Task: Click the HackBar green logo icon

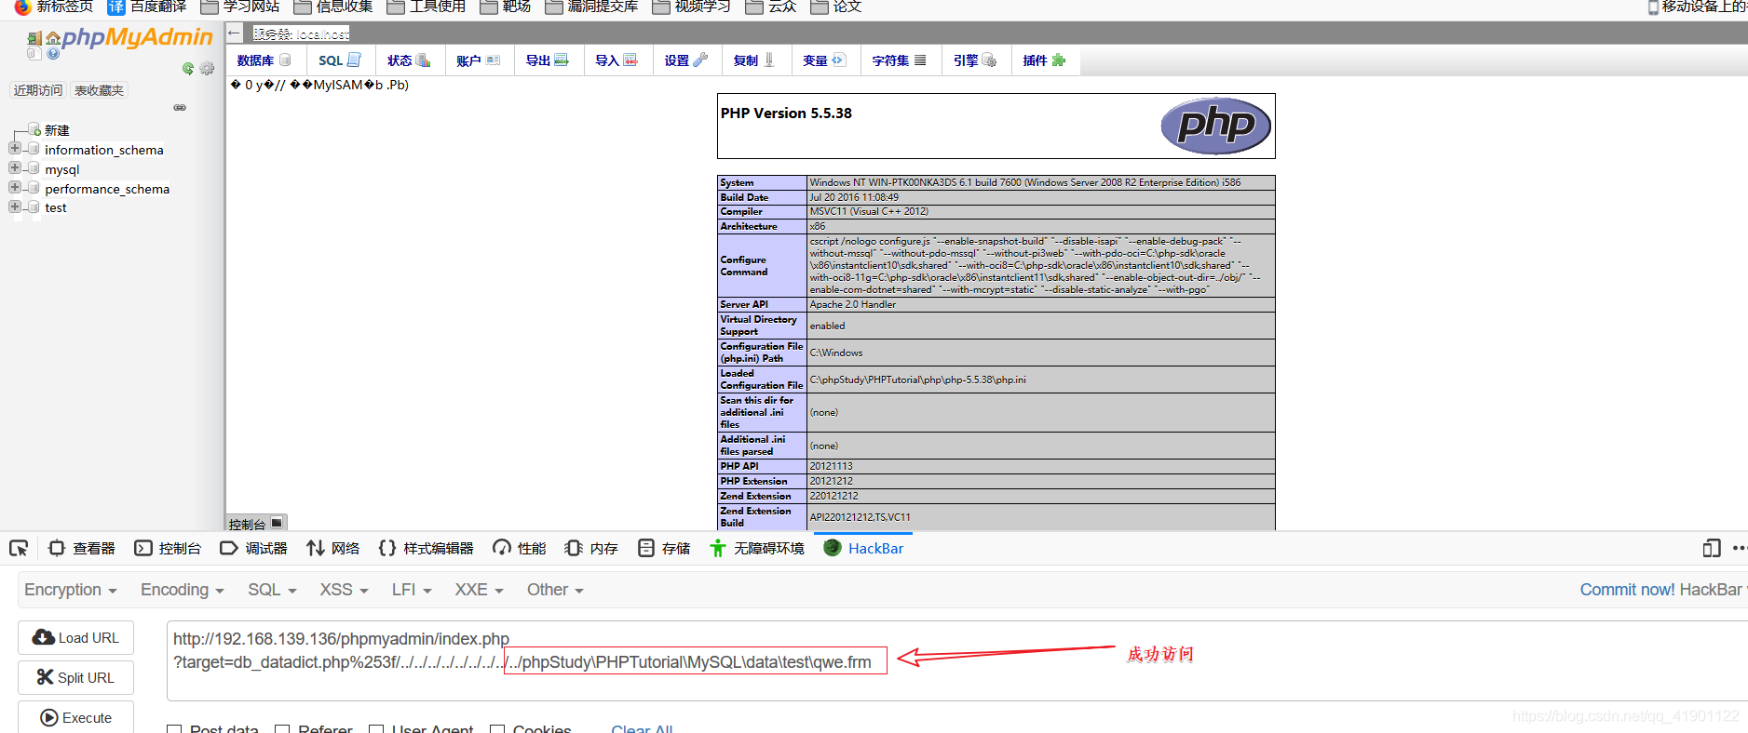Action: pos(833,548)
